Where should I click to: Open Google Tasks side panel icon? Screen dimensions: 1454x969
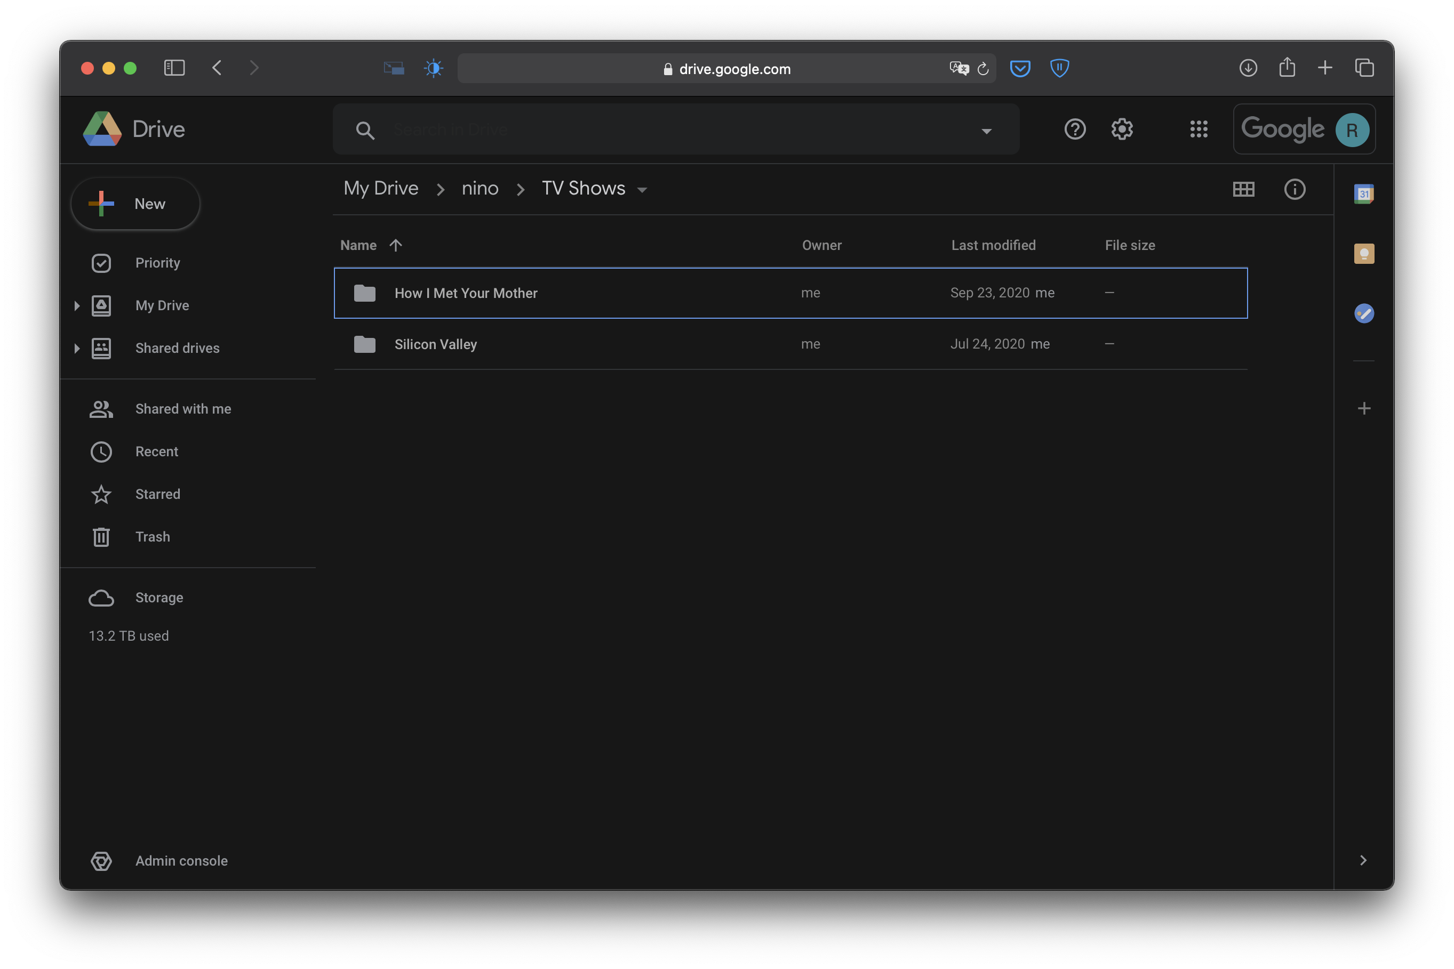click(1364, 313)
